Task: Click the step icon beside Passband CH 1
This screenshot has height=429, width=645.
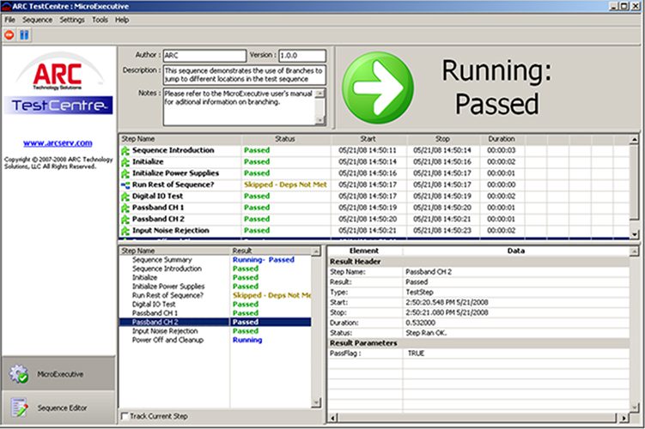Action: pyautogui.click(x=125, y=208)
